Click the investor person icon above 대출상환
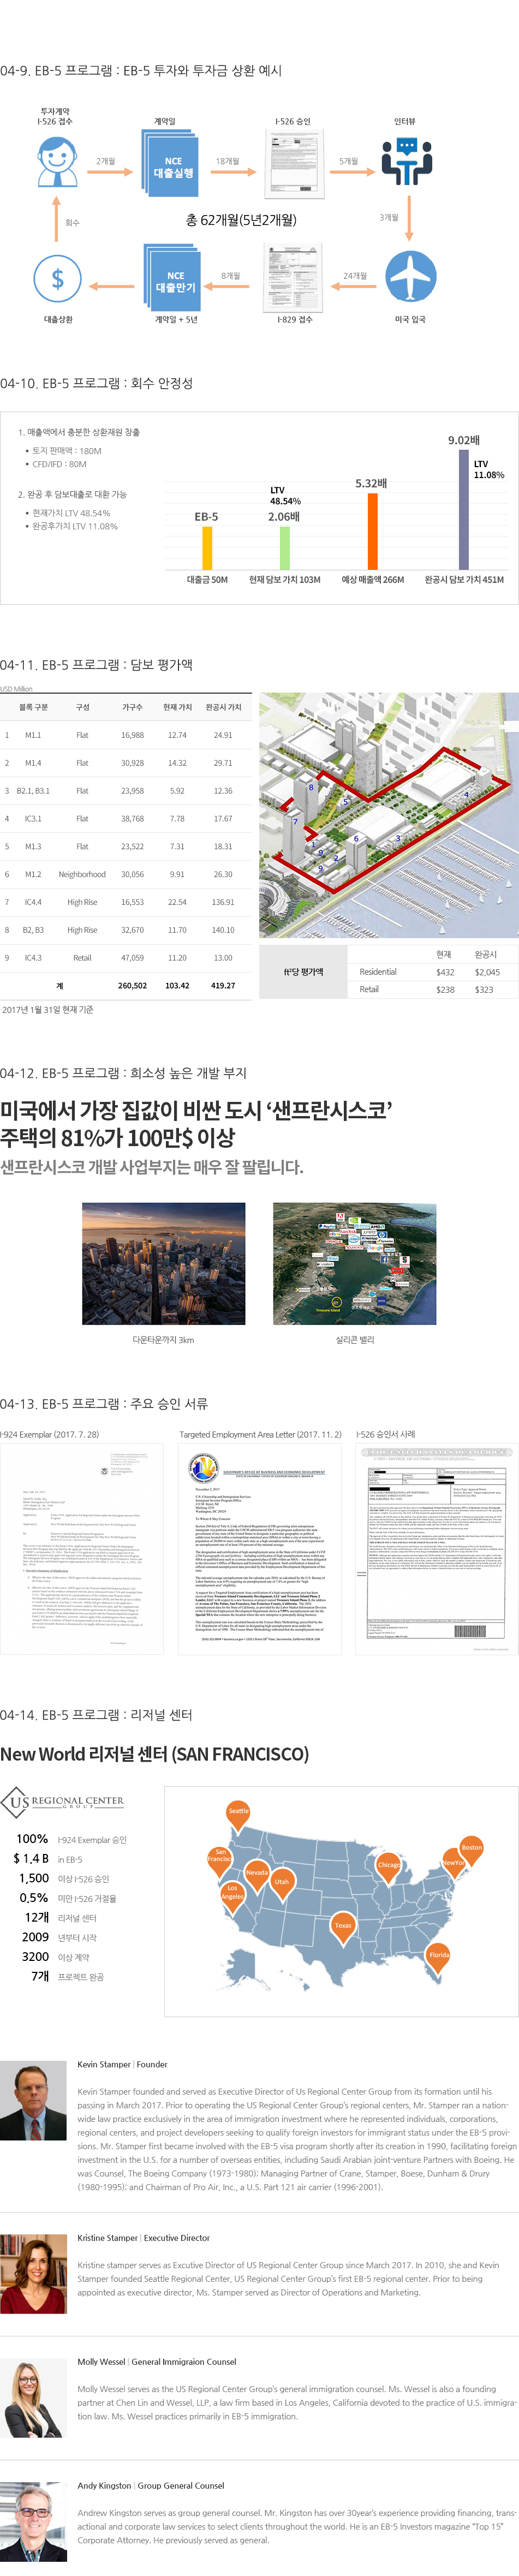Viewport: 519px width, 2576px height. tap(57, 162)
